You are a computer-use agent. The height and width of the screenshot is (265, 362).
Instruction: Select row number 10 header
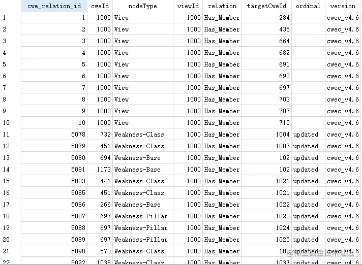pyautogui.click(x=10, y=122)
